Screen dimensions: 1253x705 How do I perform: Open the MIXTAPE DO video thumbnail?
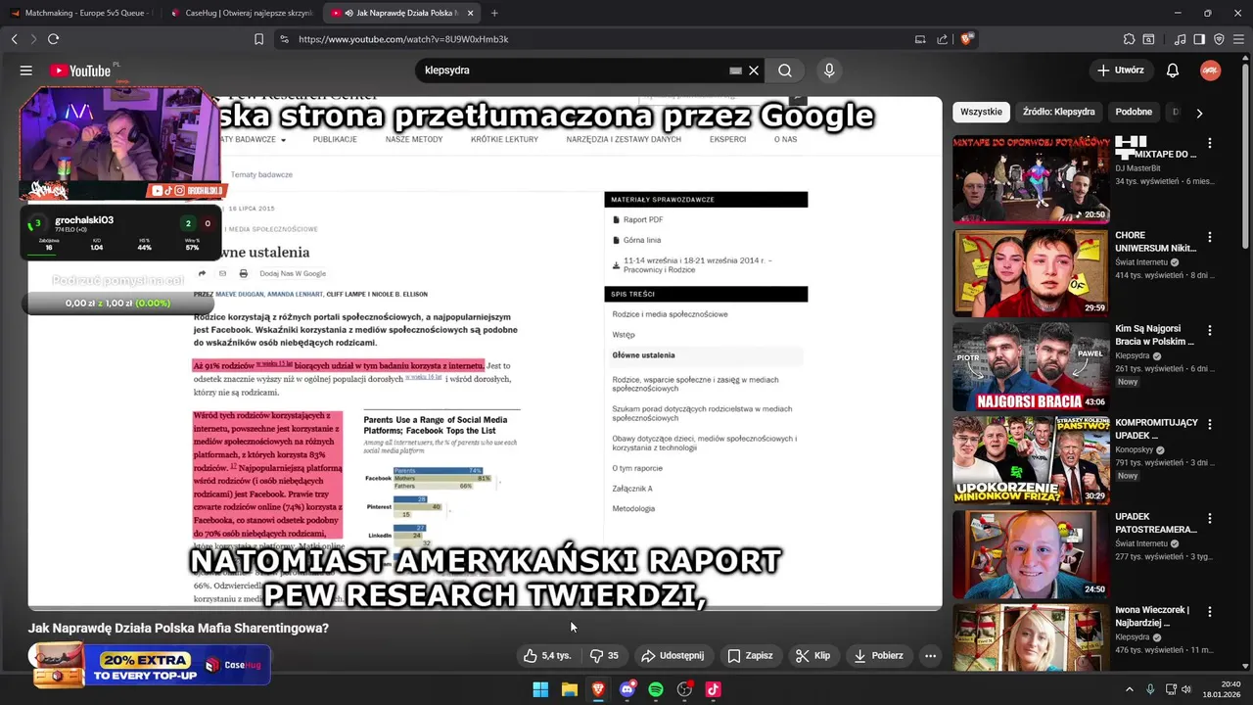pos(1031,179)
